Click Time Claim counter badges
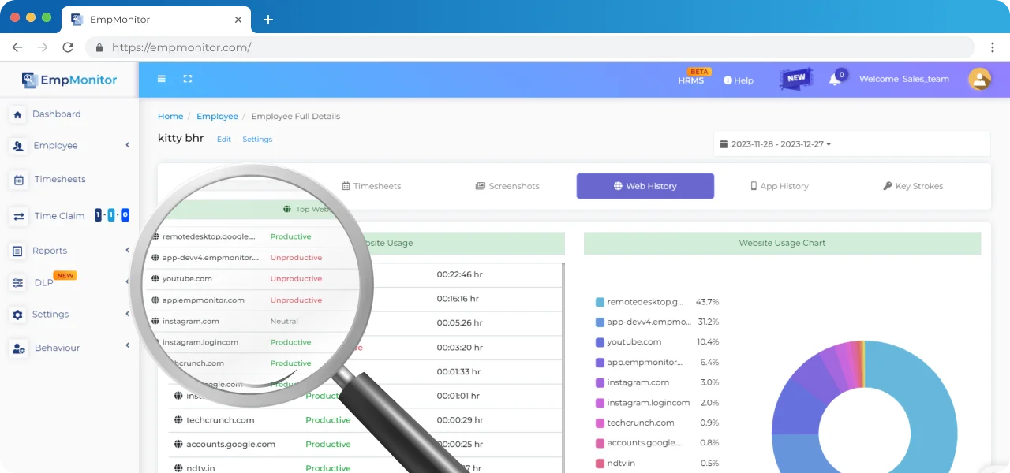Image resolution: width=1010 pixels, height=473 pixels. pos(112,215)
